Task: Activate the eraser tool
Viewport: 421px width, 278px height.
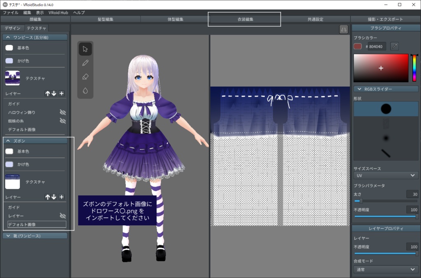Action: click(85, 76)
